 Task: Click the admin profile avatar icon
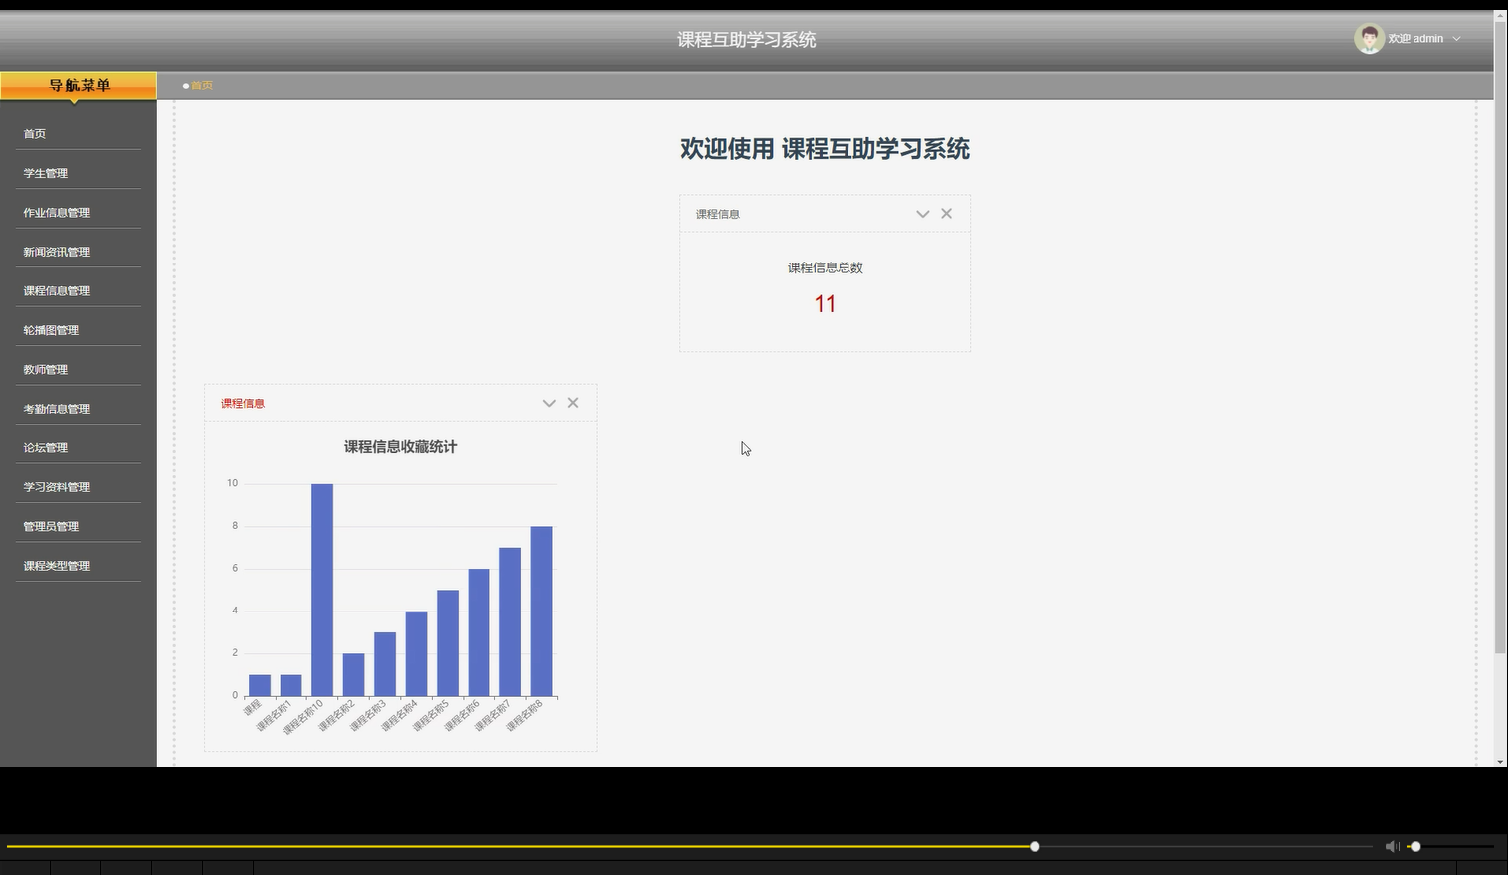[x=1368, y=38]
